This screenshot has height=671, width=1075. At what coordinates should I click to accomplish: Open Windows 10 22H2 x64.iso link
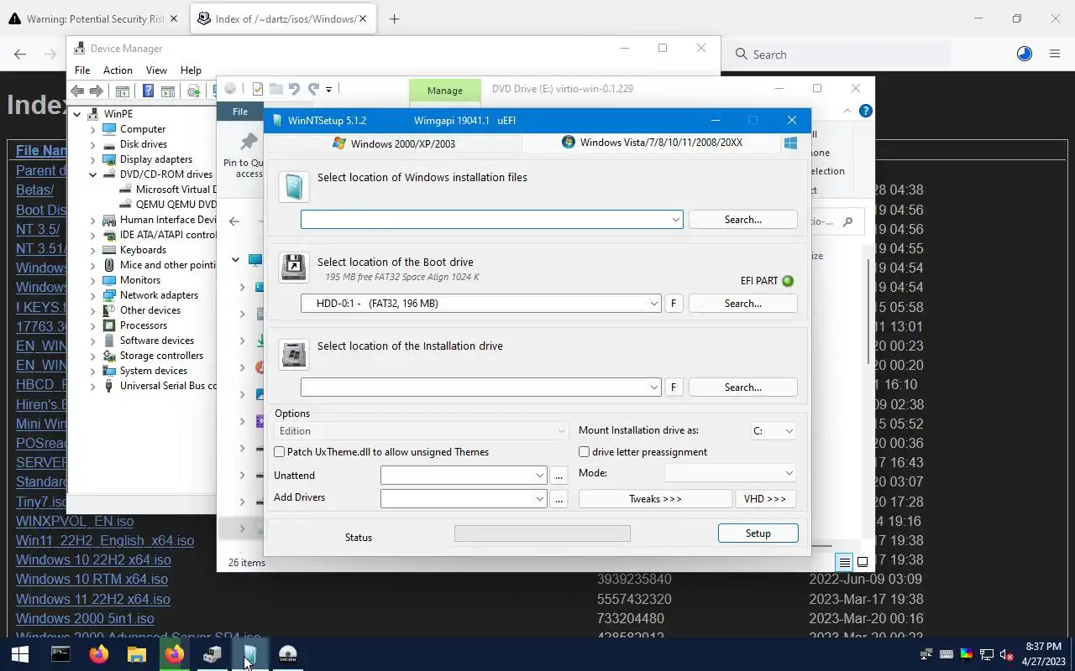pyautogui.click(x=93, y=559)
